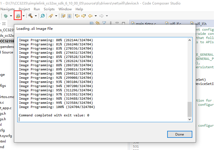Click the left arrow with asterisk icon

coord(77,16)
